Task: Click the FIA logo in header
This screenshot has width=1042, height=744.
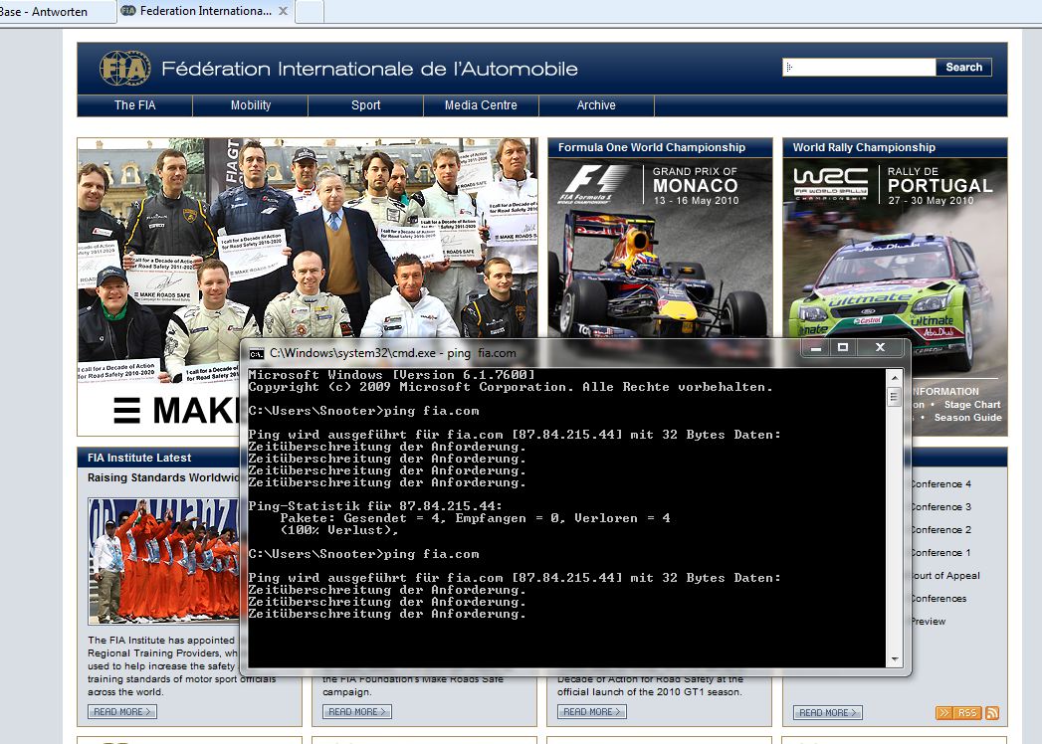Action: coord(125,68)
